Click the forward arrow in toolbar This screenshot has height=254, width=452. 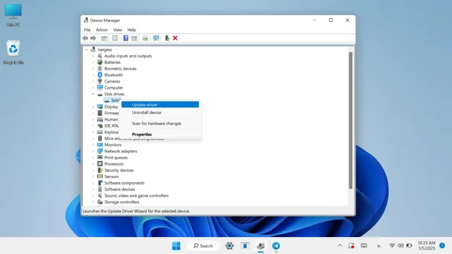click(x=93, y=38)
